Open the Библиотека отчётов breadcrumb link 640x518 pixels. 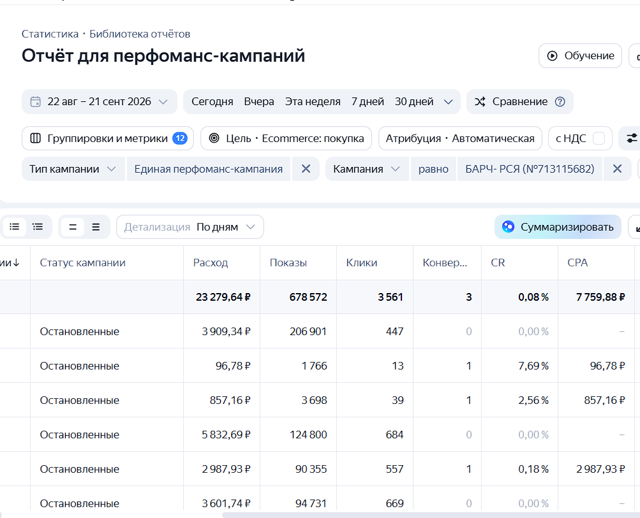[x=140, y=34]
